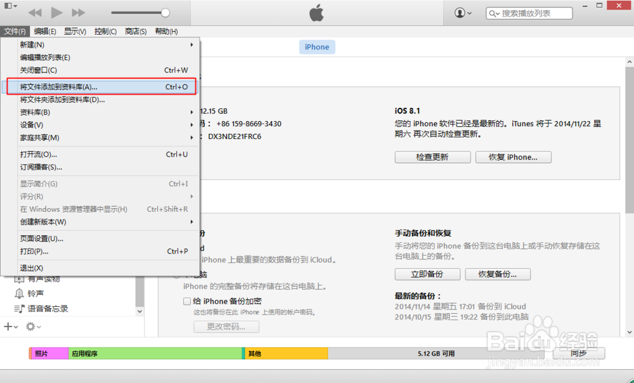This screenshot has height=383, width=634.
Task: Select the 铃声 sidebar item
Action: 36,293
